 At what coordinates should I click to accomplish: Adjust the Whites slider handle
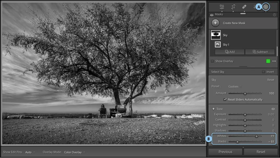[x=256, y=136]
